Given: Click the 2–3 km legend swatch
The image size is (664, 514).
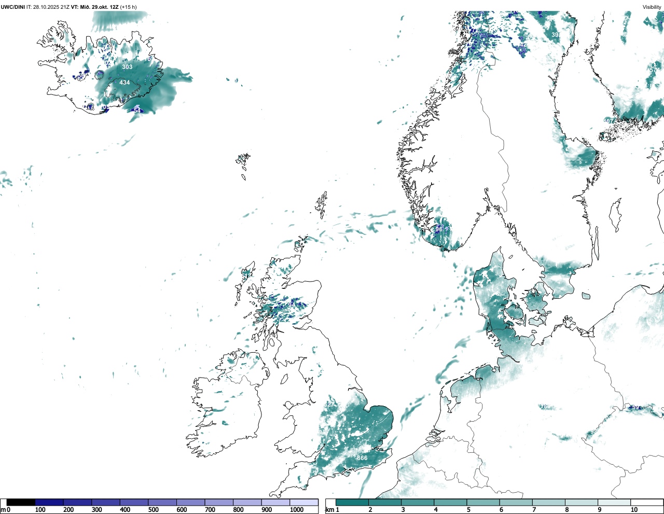Looking at the screenshot, I should click(x=385, y=502).
